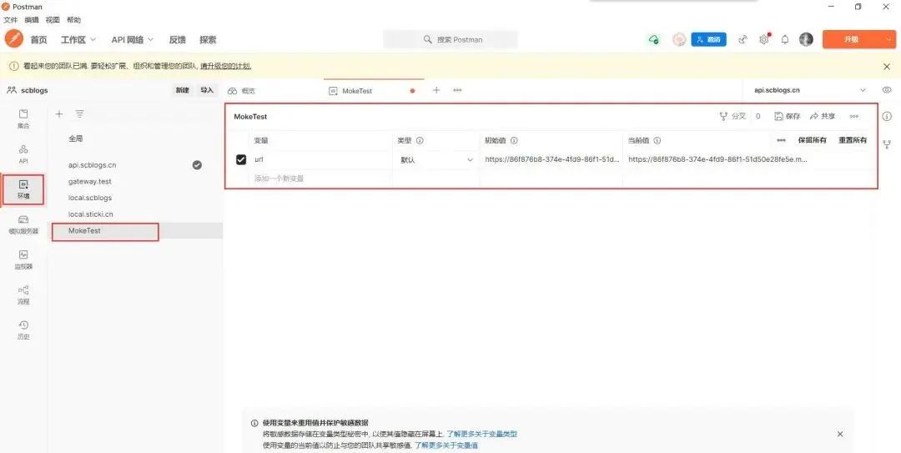This screenshot has width=901, height=453.
Task: Open the fork icon on right sidebar
Action: pyautogui.click(x=887, y=143)
